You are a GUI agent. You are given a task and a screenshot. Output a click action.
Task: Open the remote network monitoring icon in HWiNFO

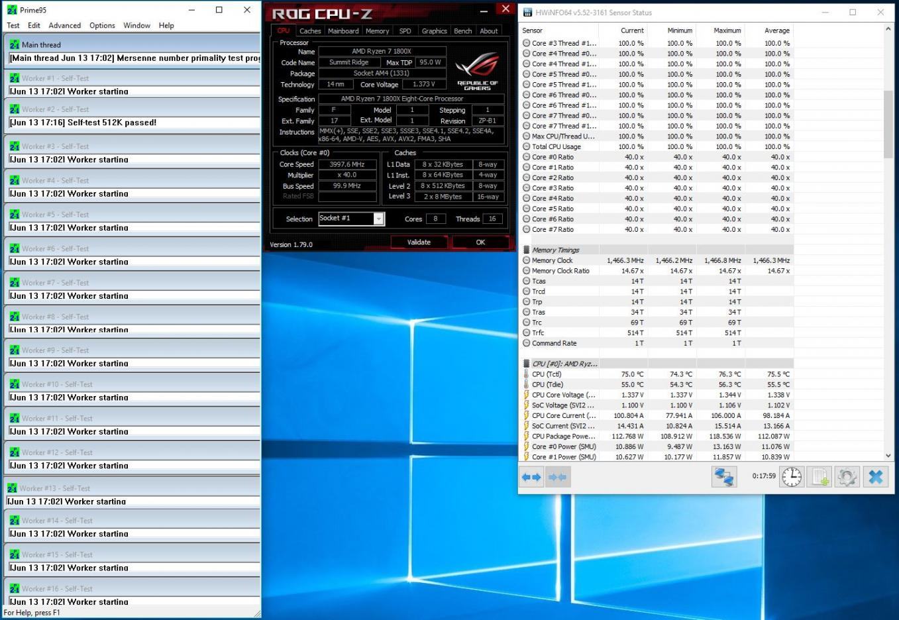click(x=724, y=477)
